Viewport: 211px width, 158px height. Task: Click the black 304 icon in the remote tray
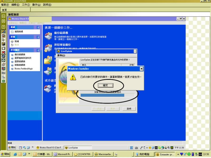point(156,148)
